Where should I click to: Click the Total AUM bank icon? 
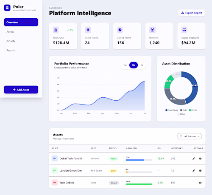(x=56, y=30)
